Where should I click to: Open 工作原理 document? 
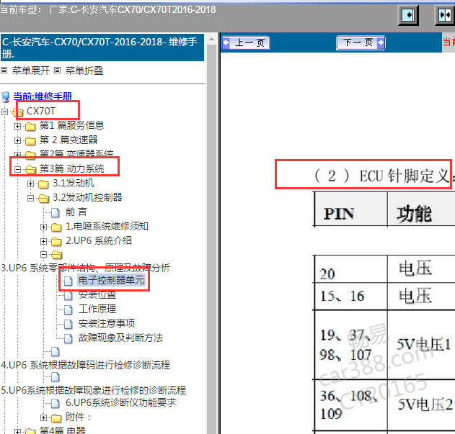pyautogui.click(x=97, y=309)
